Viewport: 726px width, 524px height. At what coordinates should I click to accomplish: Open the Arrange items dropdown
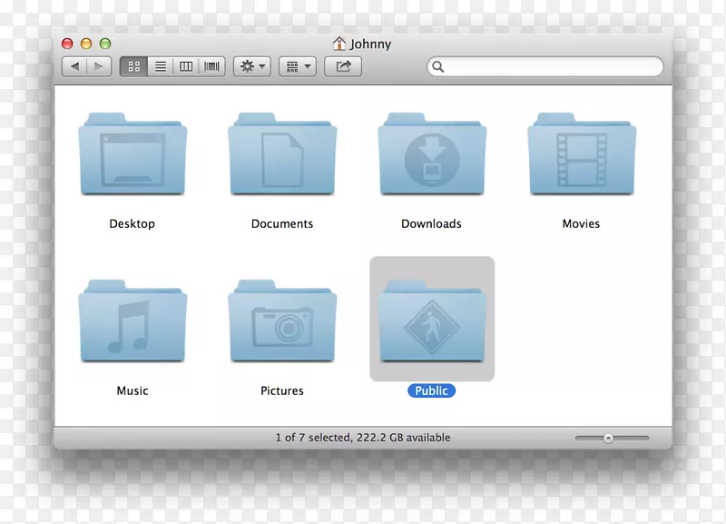pyautogui.click(x=297, y=66)
